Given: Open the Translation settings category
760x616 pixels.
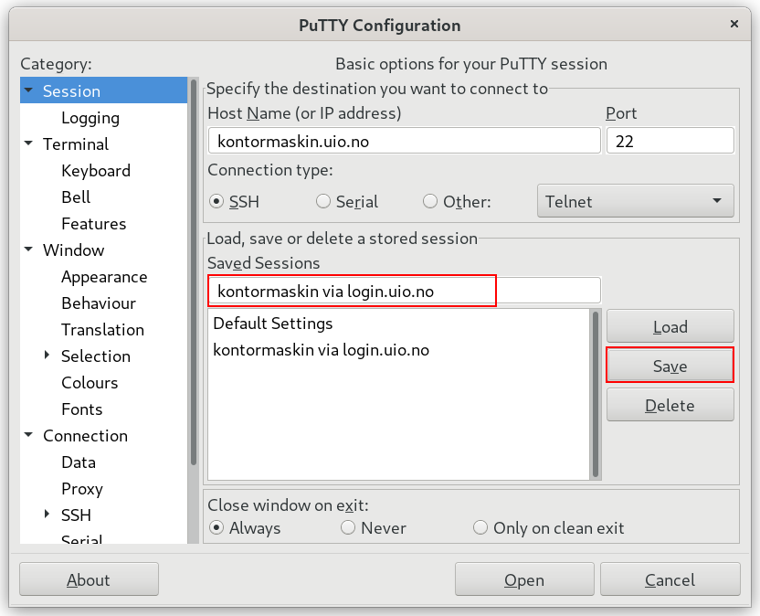Looking at the screenshot, I should click(102, 330).
